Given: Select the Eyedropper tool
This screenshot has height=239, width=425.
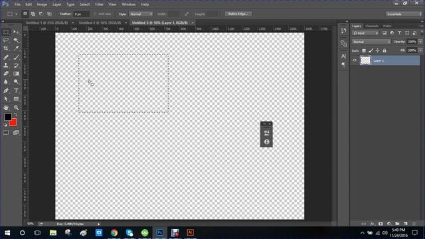Looking at the screenshot, I should 16,48.
